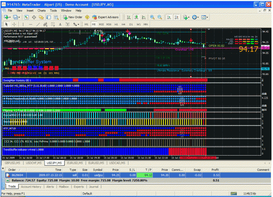Sort orders by the Symbol column
Image resolution: width=273 pixels, height=197 pixels.
tap(98, 170)
